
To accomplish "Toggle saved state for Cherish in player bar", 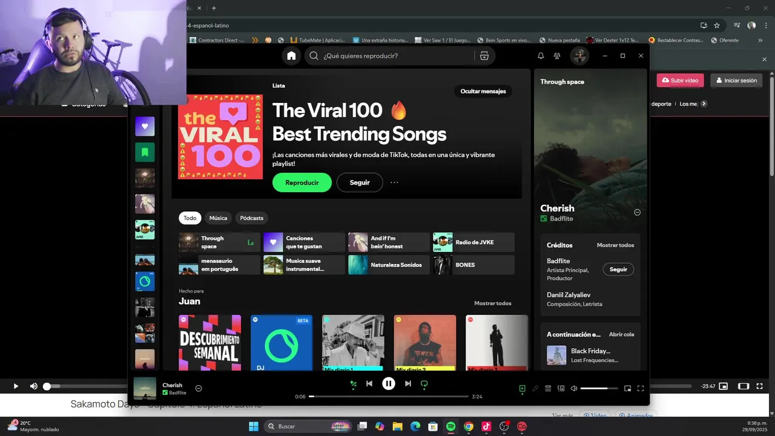I will [x=199, y=388].
